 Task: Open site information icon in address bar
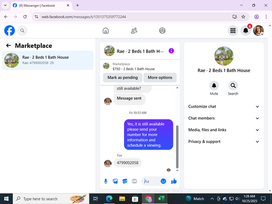click(x=36, y=17)
